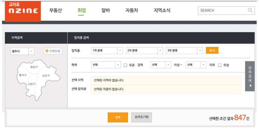Select 상당구 district on the map
Image resolution: width=259 pixels, height=129 pixels.
46,76
